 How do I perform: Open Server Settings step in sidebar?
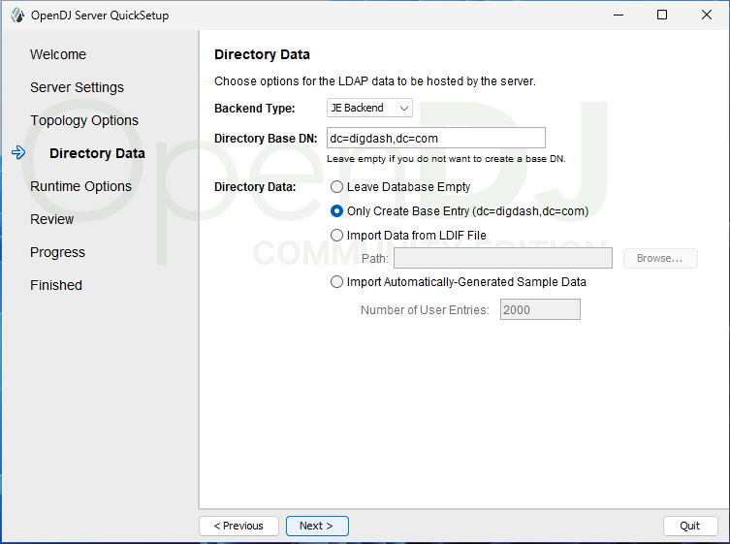(x=77, y=87)
